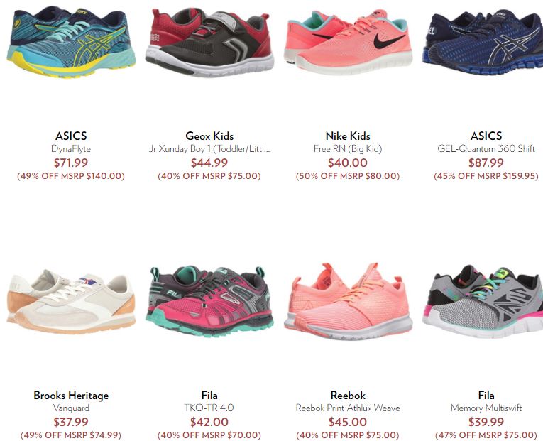Open the coral Reebok Athlux Weave shoe image
The height and width of the screenshot is (441, 543).
click(x=348, y=301)
